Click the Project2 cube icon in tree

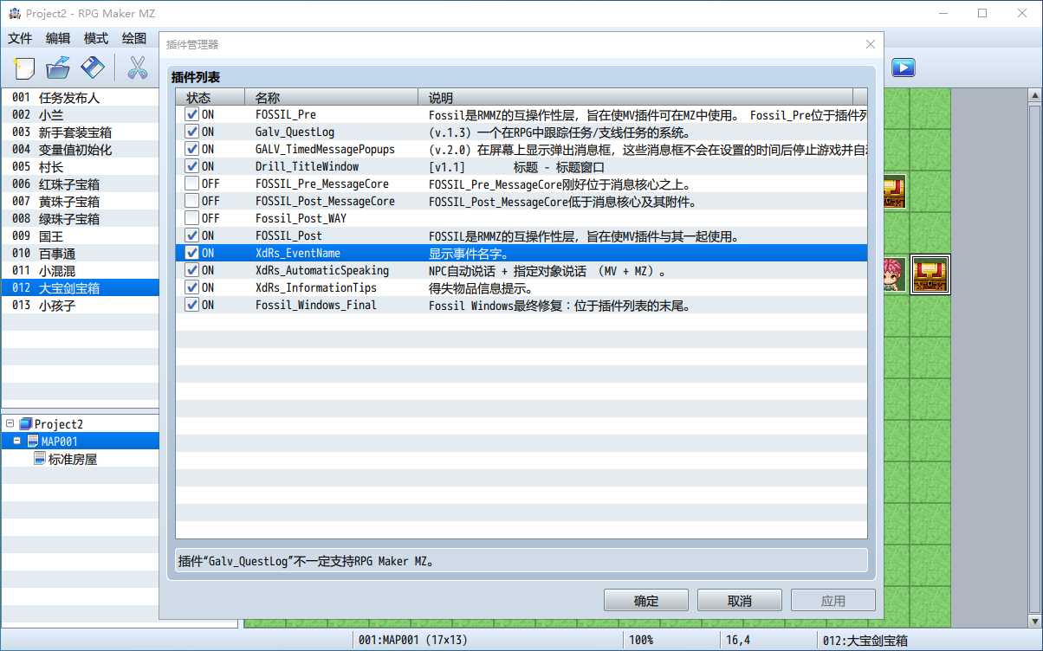[x=26, y=424]
